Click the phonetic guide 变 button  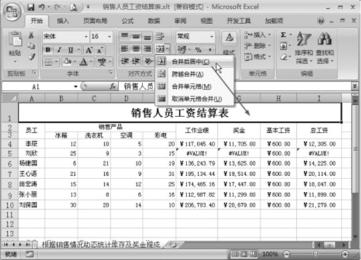pyautogui.click(x=102, y=61)
